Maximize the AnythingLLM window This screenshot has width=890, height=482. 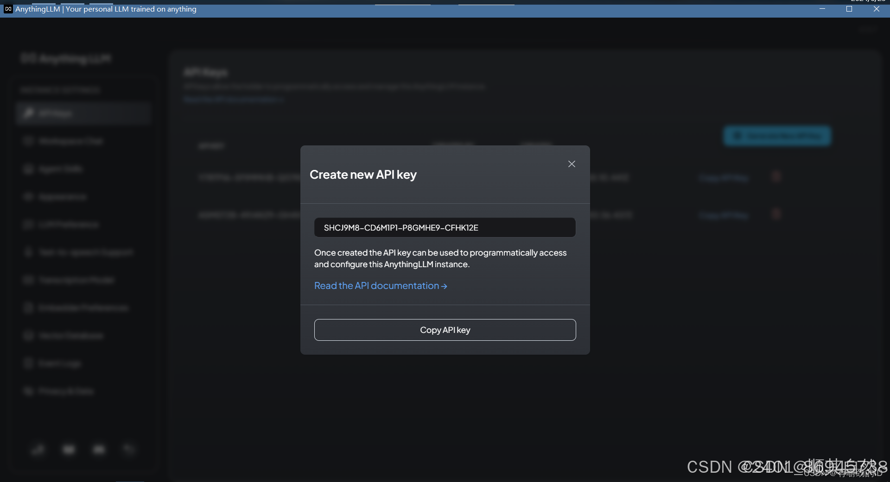[849, 9]
